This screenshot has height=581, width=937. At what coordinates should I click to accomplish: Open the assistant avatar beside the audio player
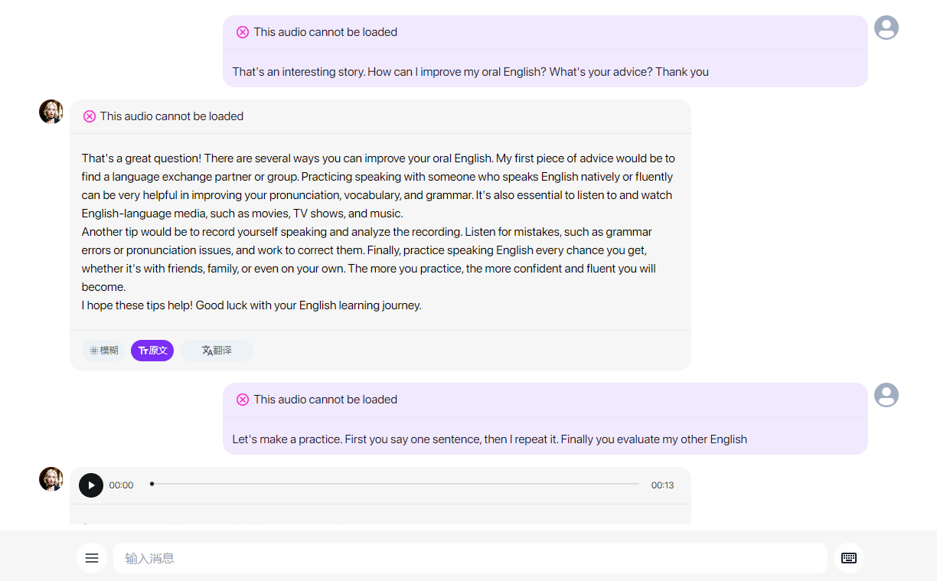point(51,479)
